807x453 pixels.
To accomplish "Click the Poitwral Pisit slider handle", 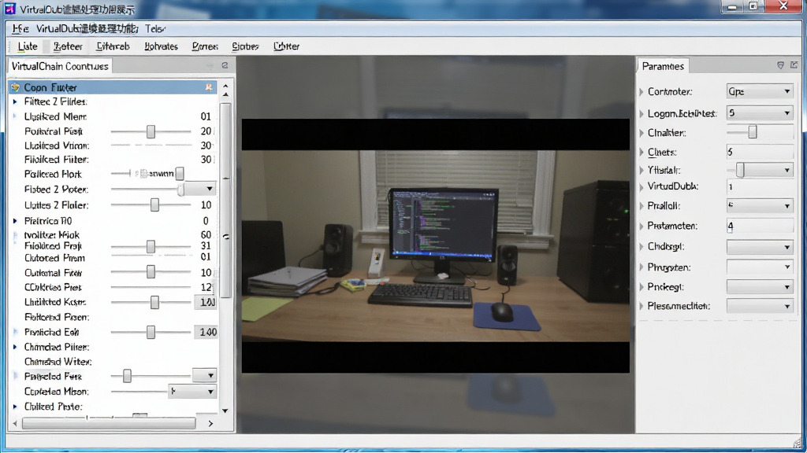I will coord(151,131).
